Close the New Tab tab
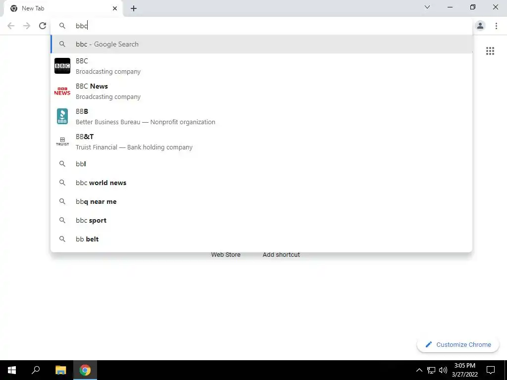507x380 pixels. pyautogui.click(x=115, y=8)
